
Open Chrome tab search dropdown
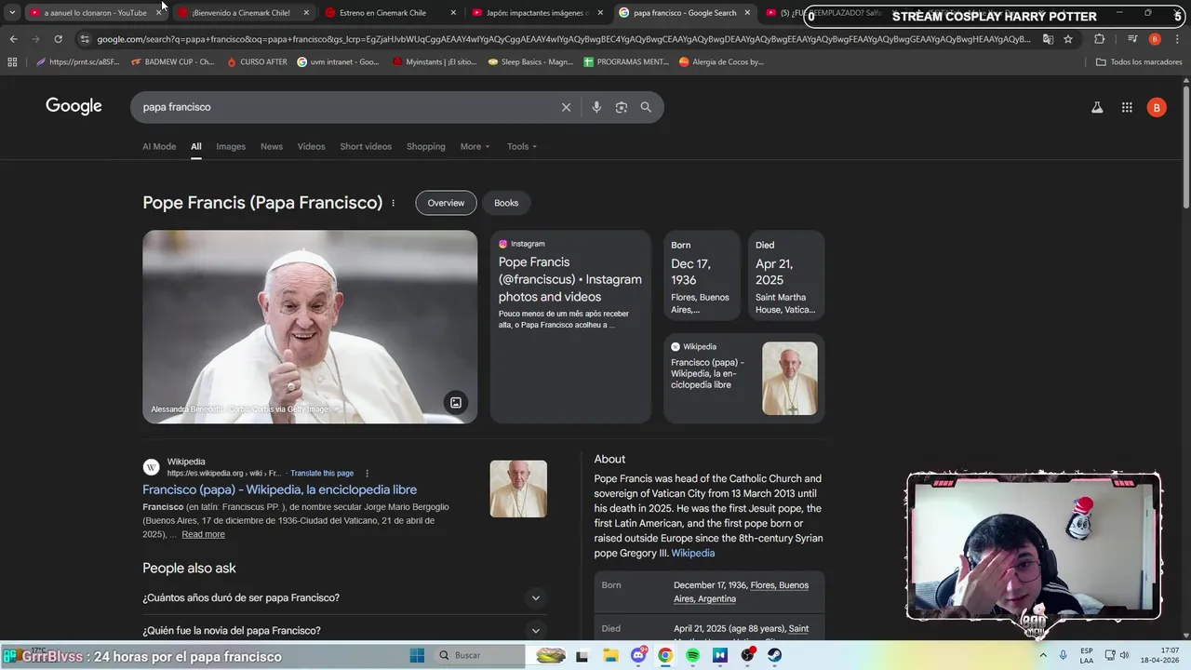tap(11, 13)
